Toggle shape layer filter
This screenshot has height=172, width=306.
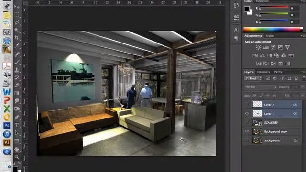coord(289,78)
